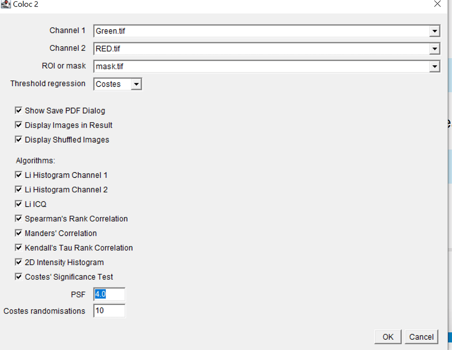Click the Coloc 2 application icon in title bar
Viewport: 452px width, 350px height.
pyautogui.click(x=5, y=4)
